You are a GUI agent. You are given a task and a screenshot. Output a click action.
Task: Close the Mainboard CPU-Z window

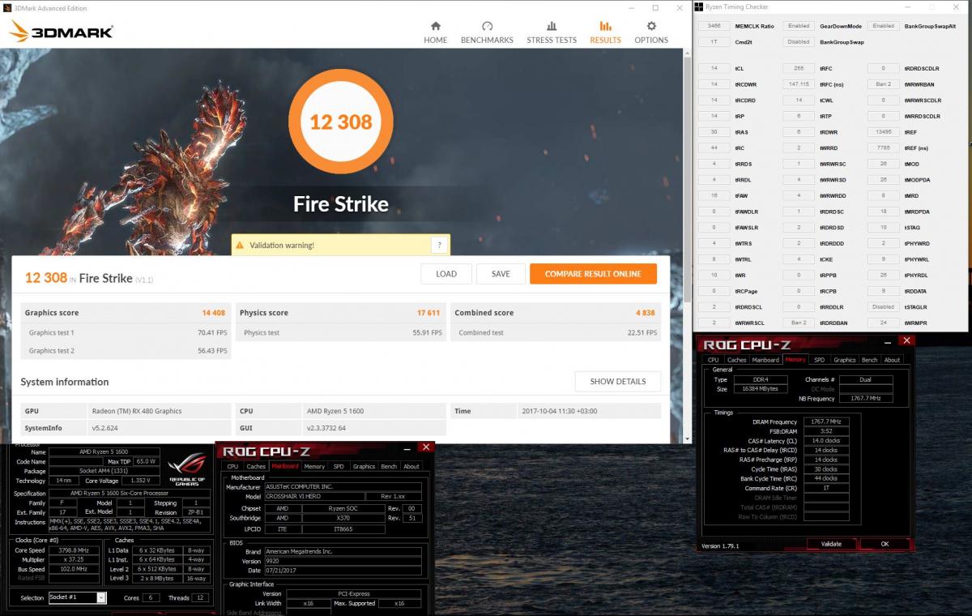[x=426, y=447]
